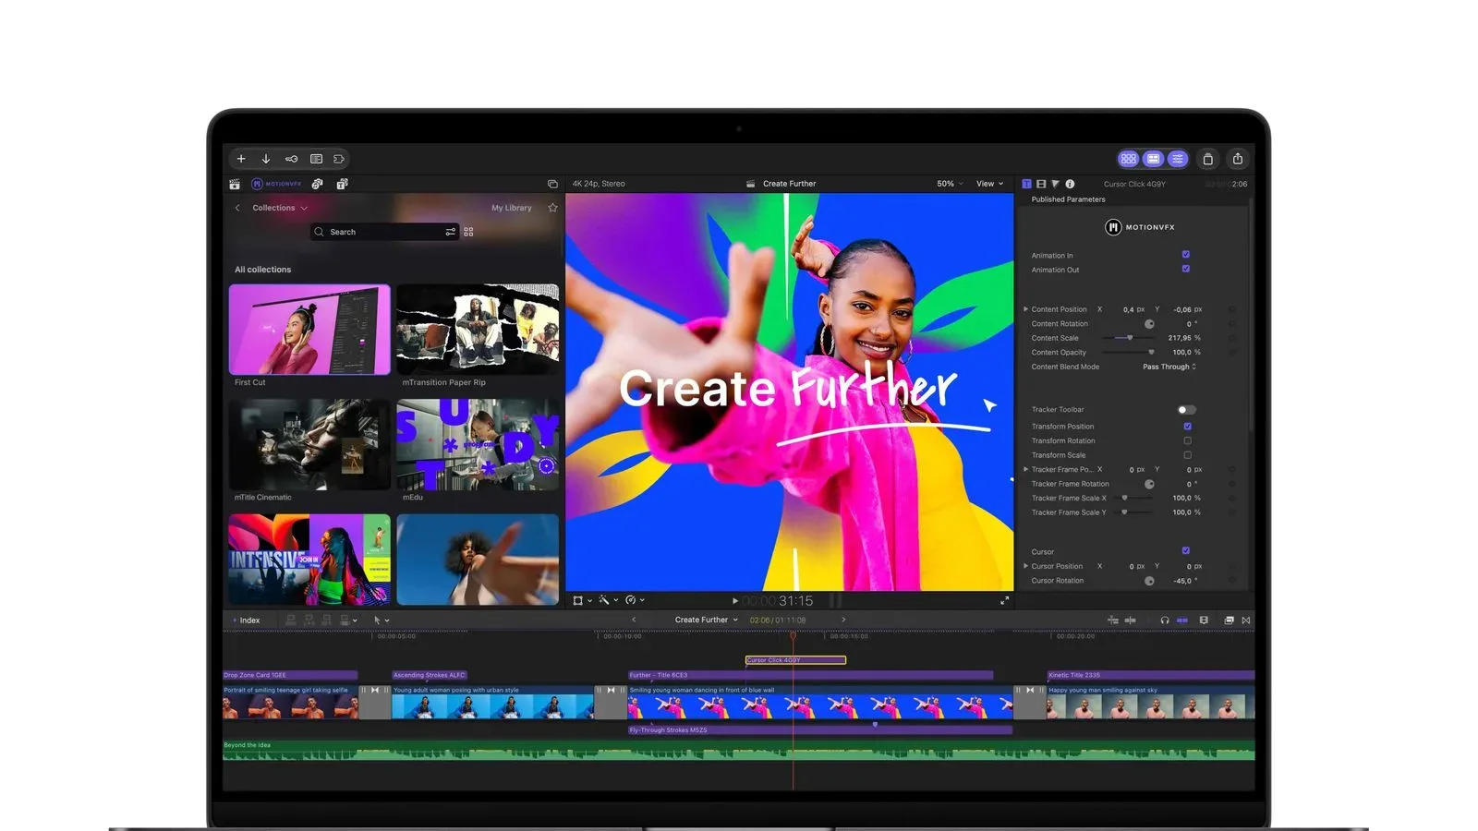Expand the Cursor Position disclosure triangle
Screen dimensions: 1478x831
(x=1025, y=566)
